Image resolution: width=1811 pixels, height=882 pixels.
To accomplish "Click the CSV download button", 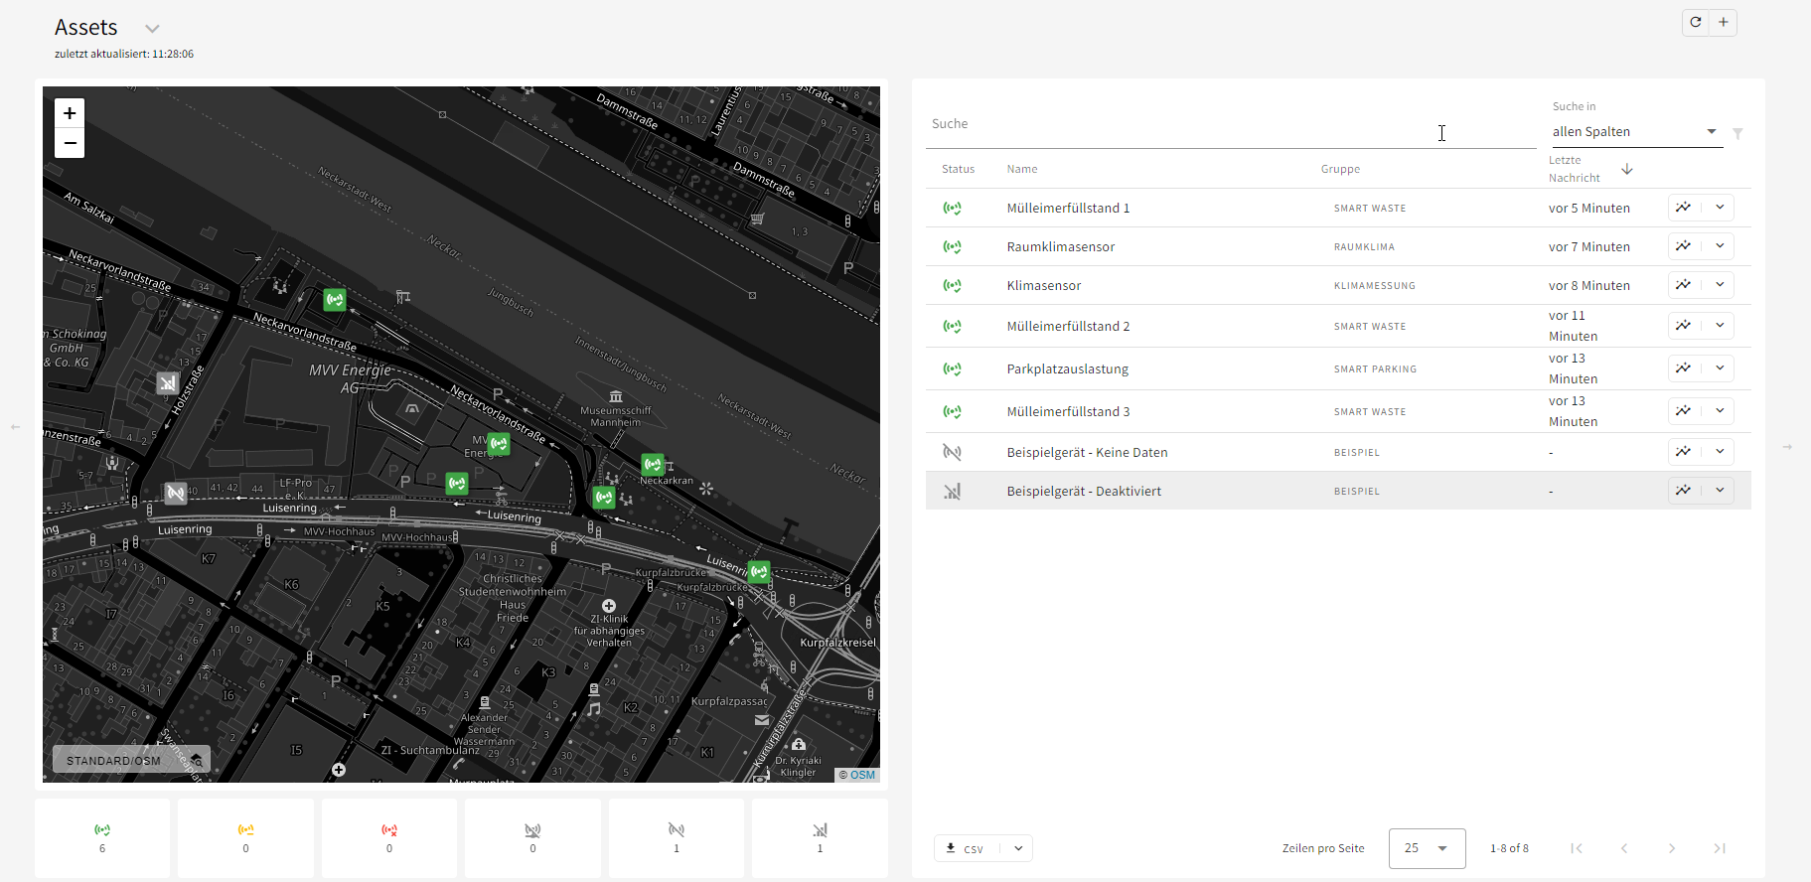I will coord(967,848).
